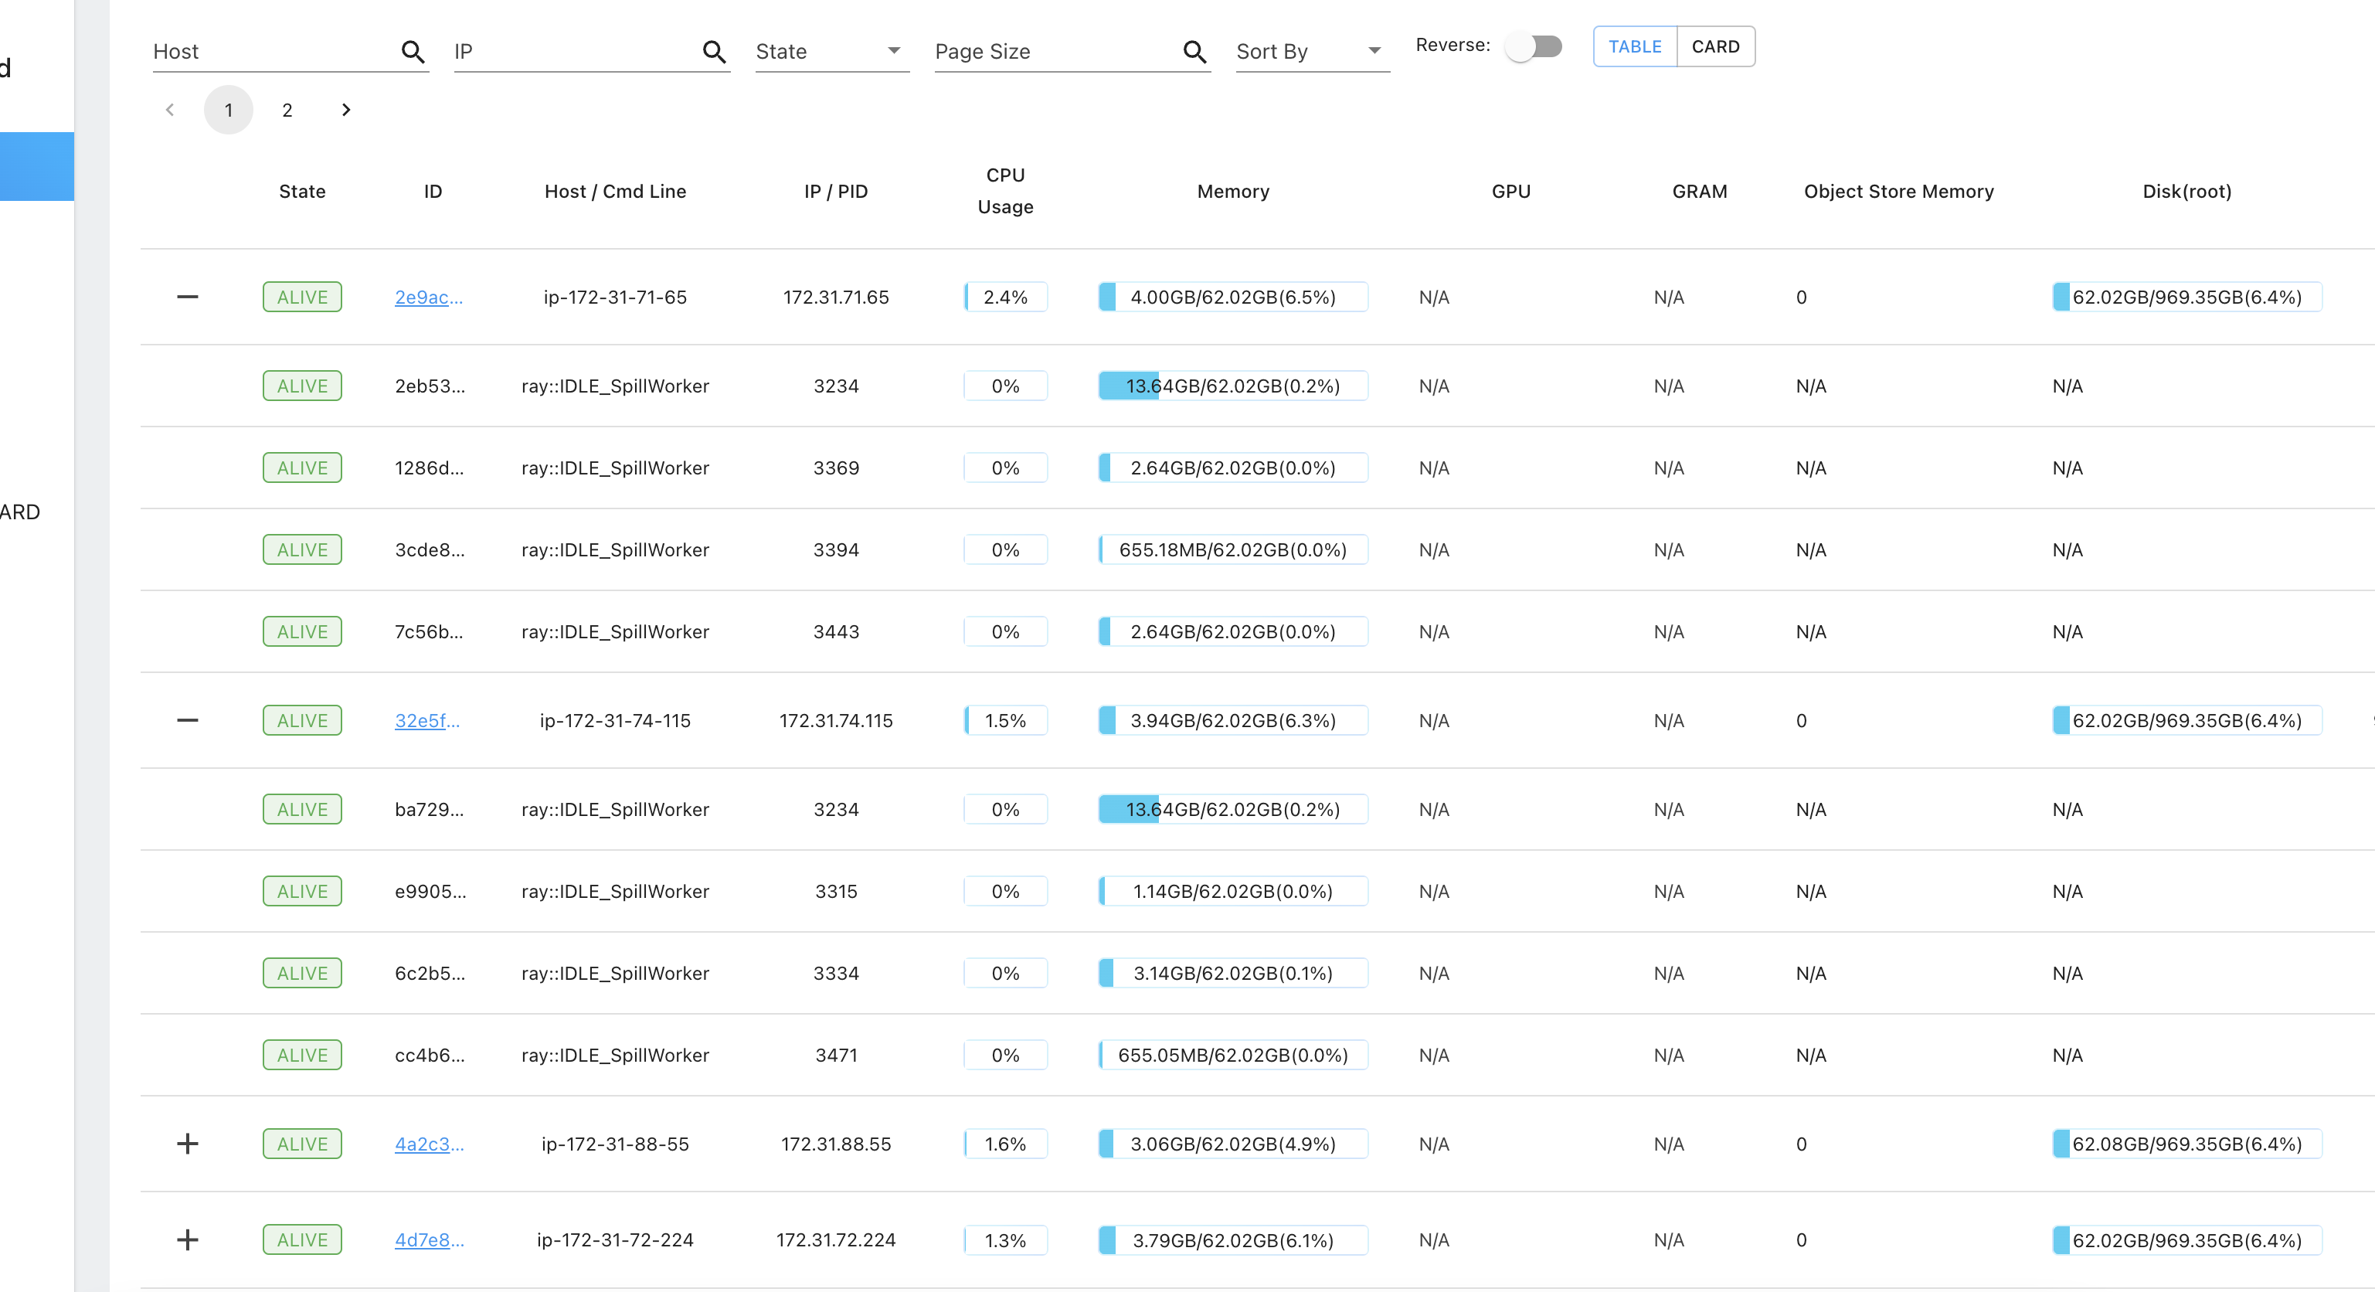Click process ID cc4b6...
The height and width of the screenshot is (1292, 2375).
(x=430, y=1055)
